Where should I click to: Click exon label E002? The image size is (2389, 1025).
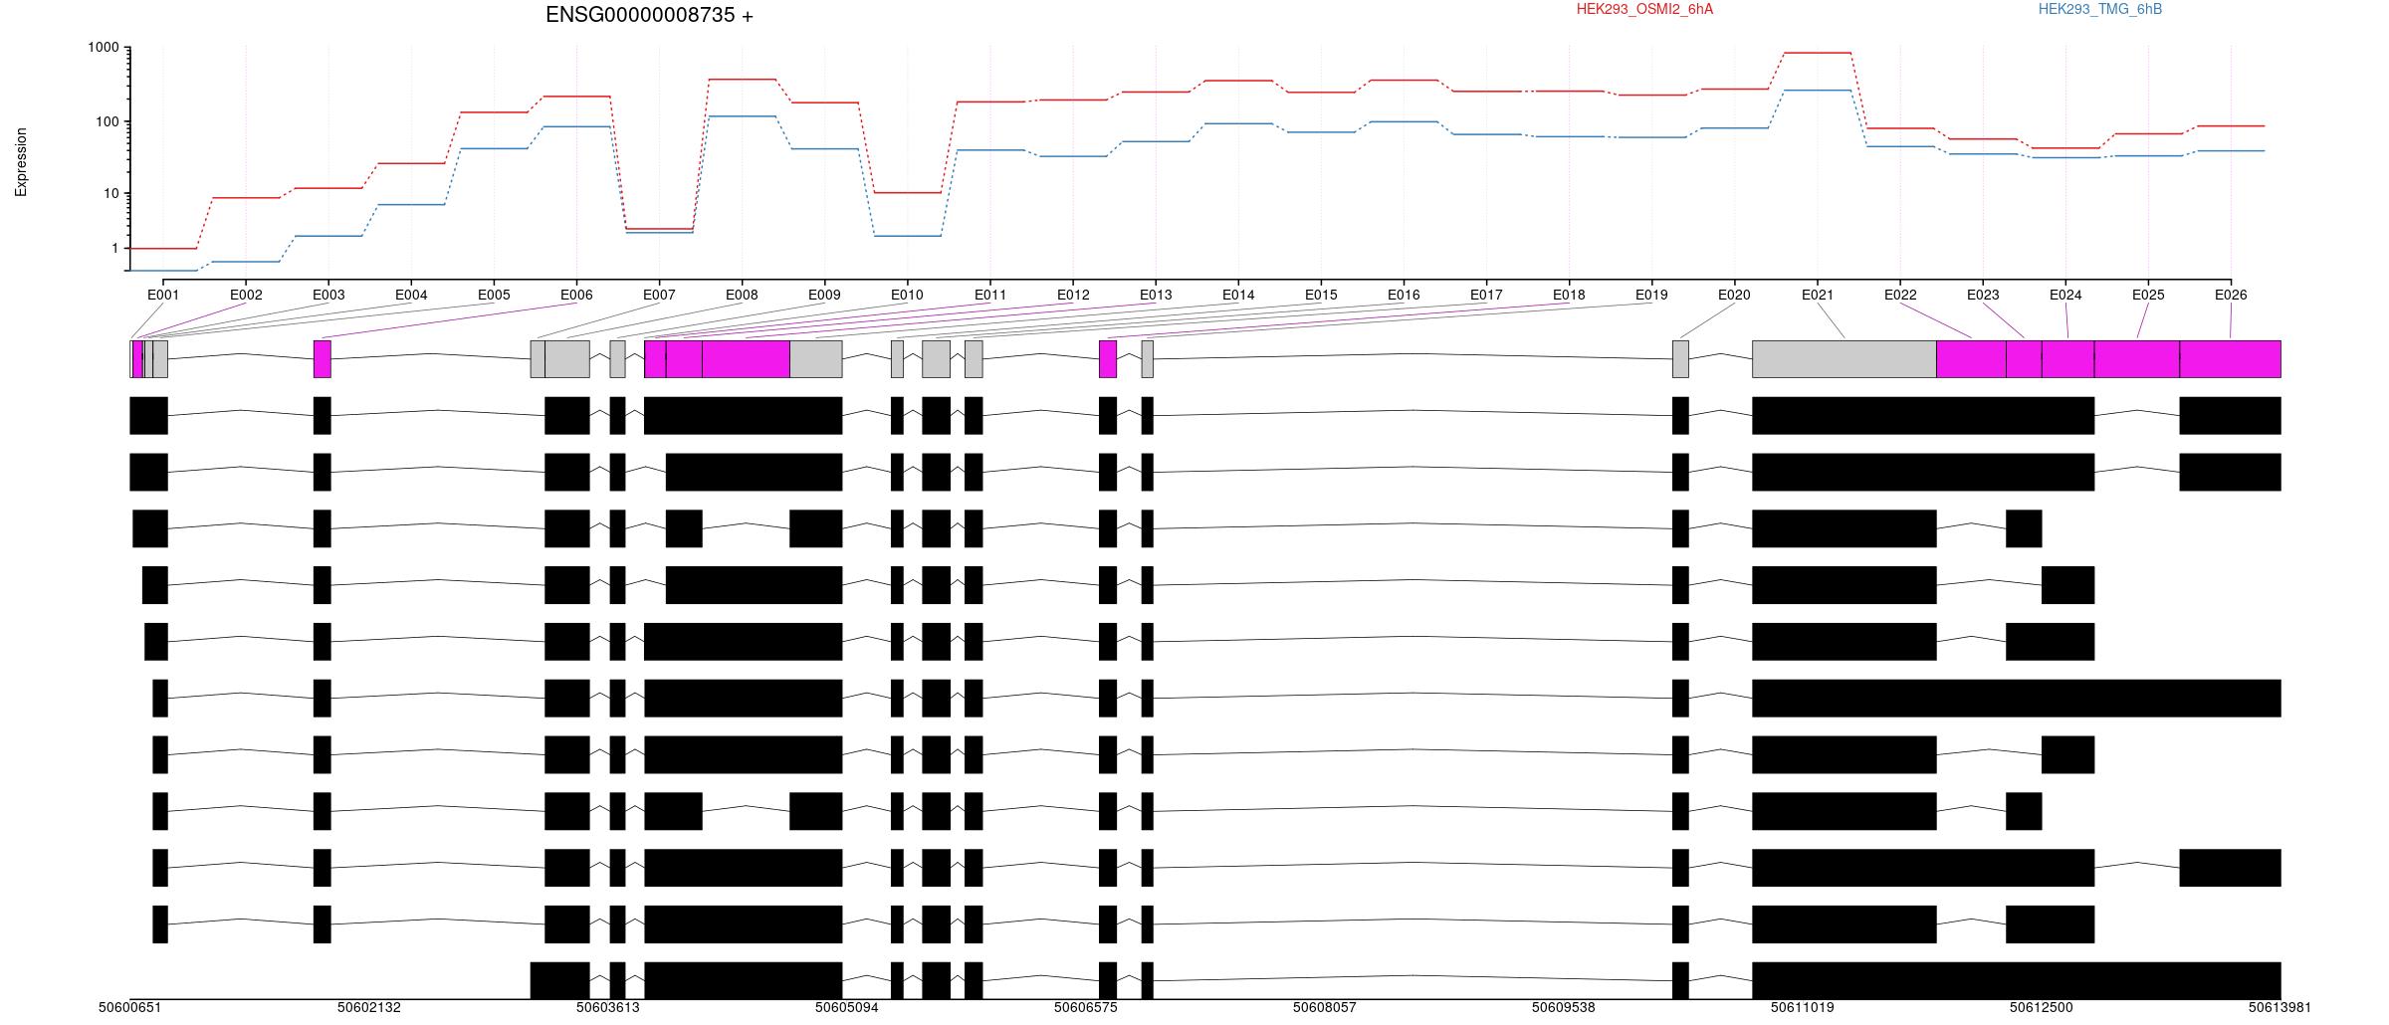246,295
